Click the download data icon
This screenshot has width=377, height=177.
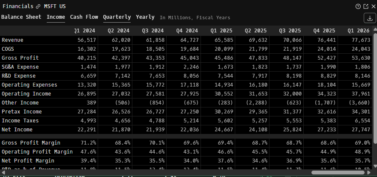tap(369, 18)
